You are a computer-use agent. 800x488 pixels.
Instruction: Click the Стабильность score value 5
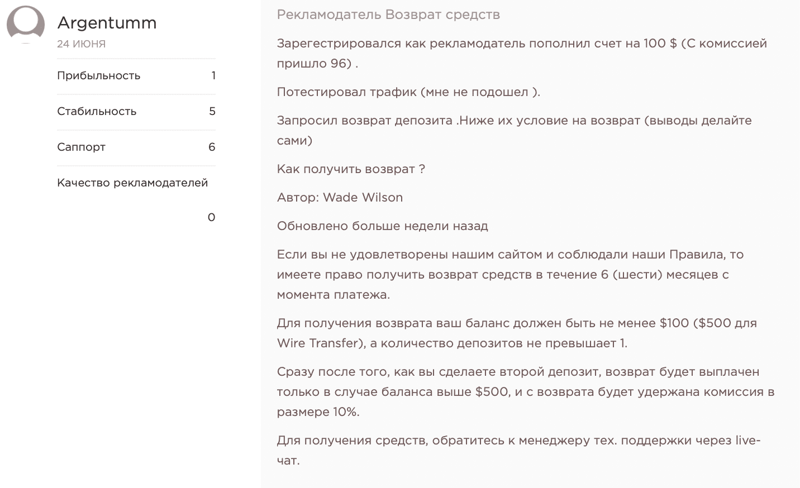(212, 112)
